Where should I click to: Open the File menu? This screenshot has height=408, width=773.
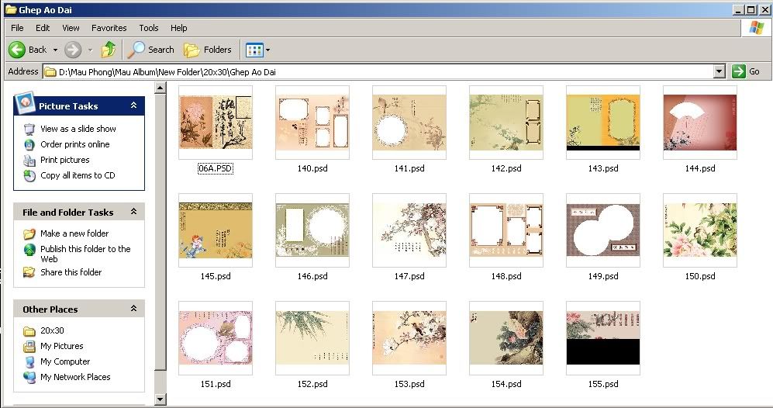(x=17, y=28)
